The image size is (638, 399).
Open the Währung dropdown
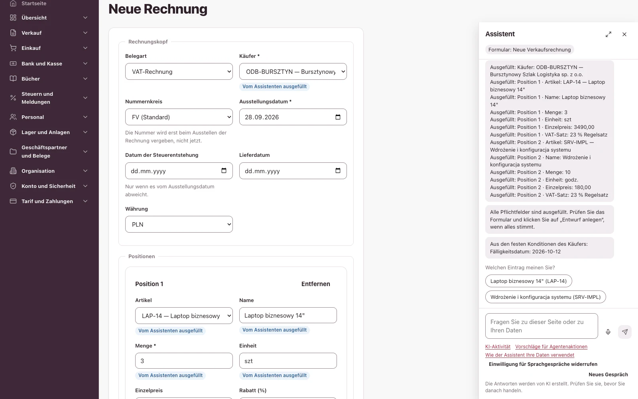tap(179, 224)
